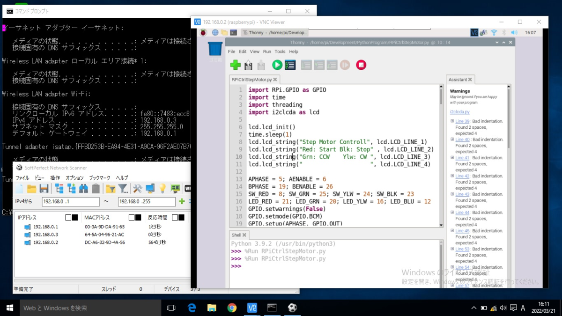Click the lightbulb icon in Network Scanner
The height and width of the screenshot is (316, 562).
click(163, 189)
